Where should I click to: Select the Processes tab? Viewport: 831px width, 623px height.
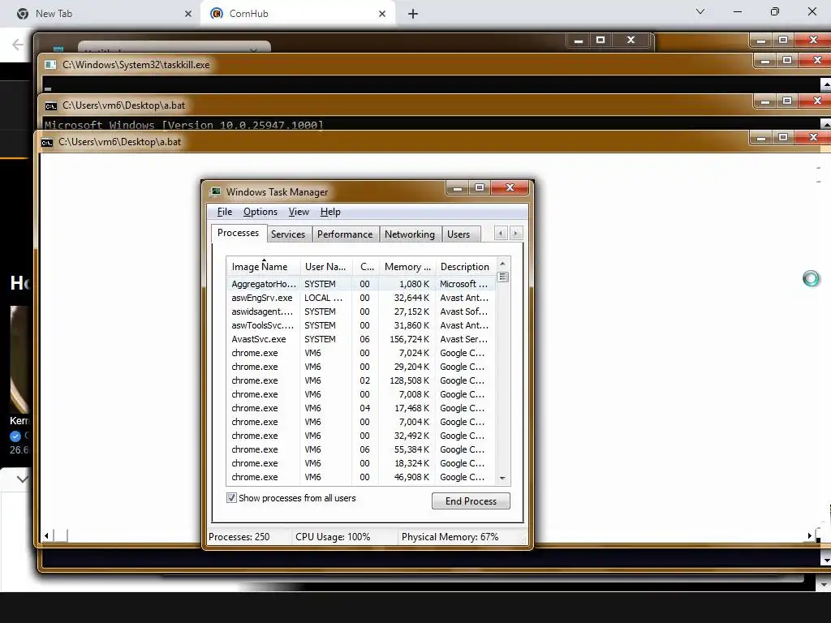click(238, 233)
